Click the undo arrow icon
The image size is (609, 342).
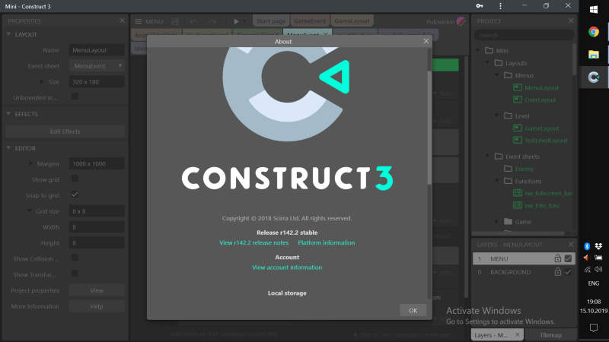point(194,21)
